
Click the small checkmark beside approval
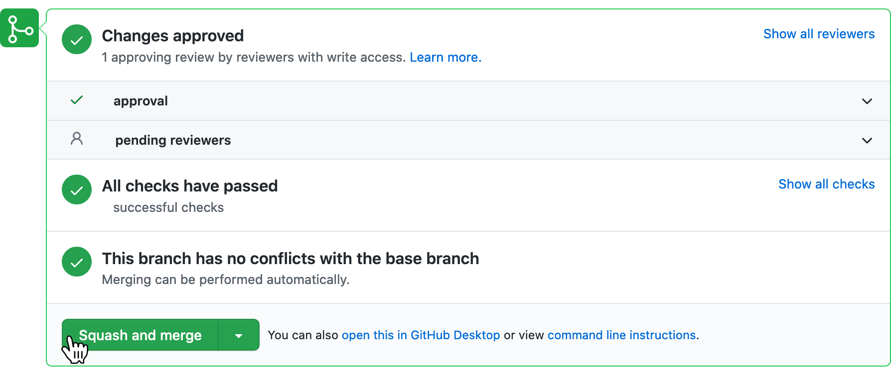click(x=77, y=100)
